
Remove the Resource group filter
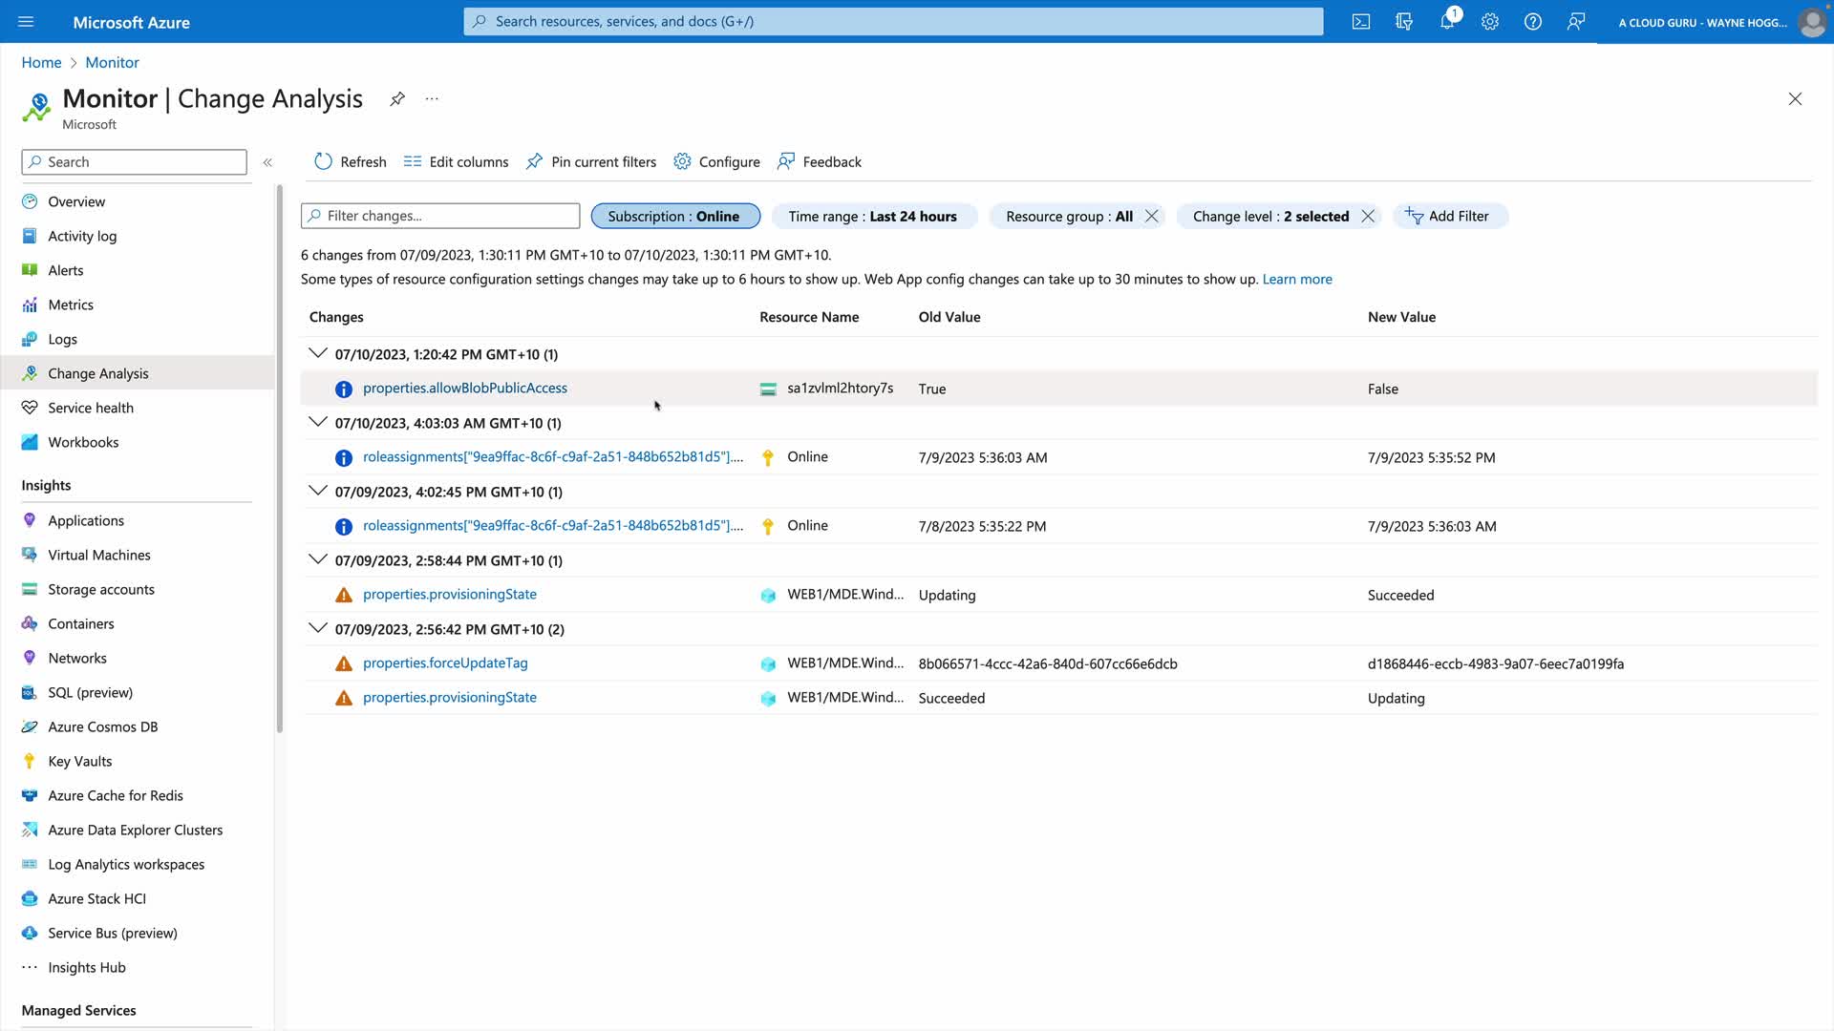pos(1152,217)
